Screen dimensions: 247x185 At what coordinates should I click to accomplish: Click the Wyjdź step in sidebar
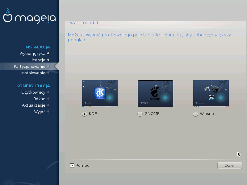pyautogui.click(x=40, y=112)
